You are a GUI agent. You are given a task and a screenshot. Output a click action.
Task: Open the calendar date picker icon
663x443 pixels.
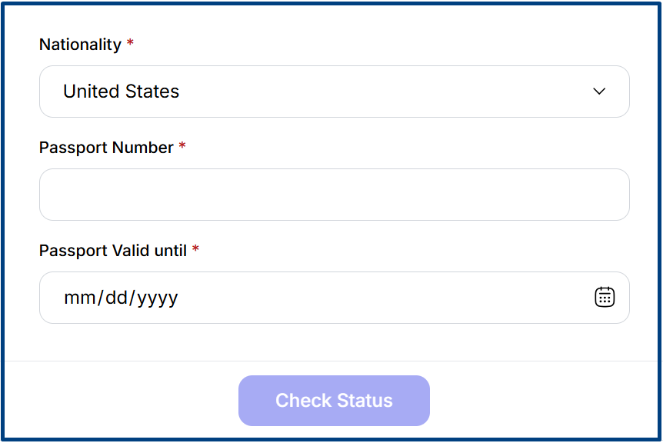(605, 297)
